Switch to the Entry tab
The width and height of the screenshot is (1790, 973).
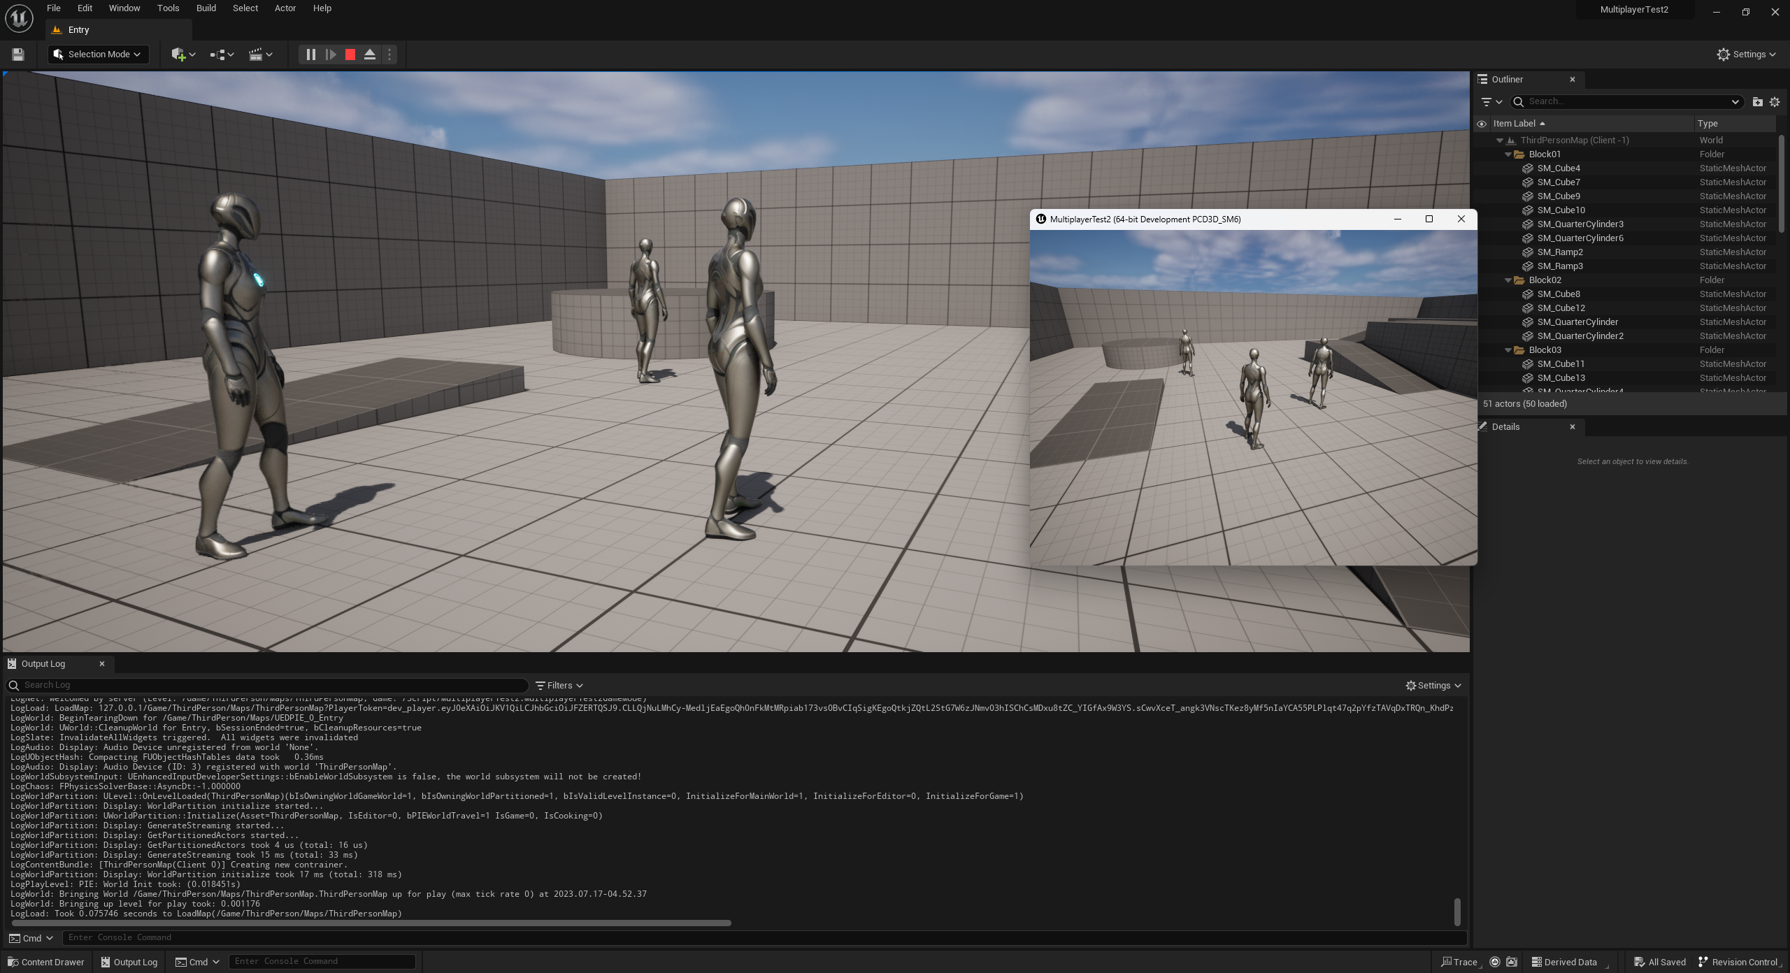pos(79,29)
